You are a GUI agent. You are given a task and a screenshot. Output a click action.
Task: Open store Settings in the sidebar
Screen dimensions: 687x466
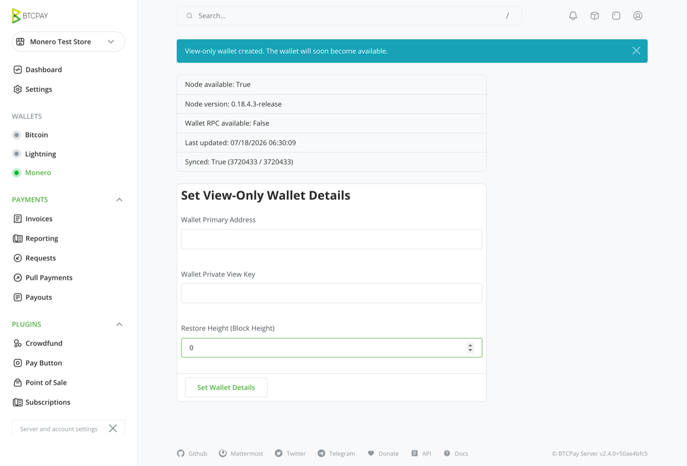(x=39, y=89)
